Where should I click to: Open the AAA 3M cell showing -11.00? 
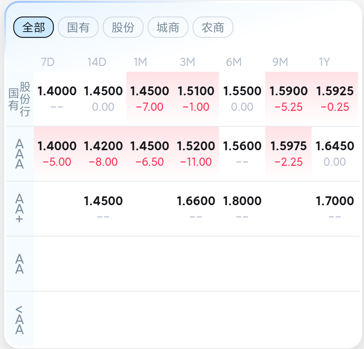[196, 154]
